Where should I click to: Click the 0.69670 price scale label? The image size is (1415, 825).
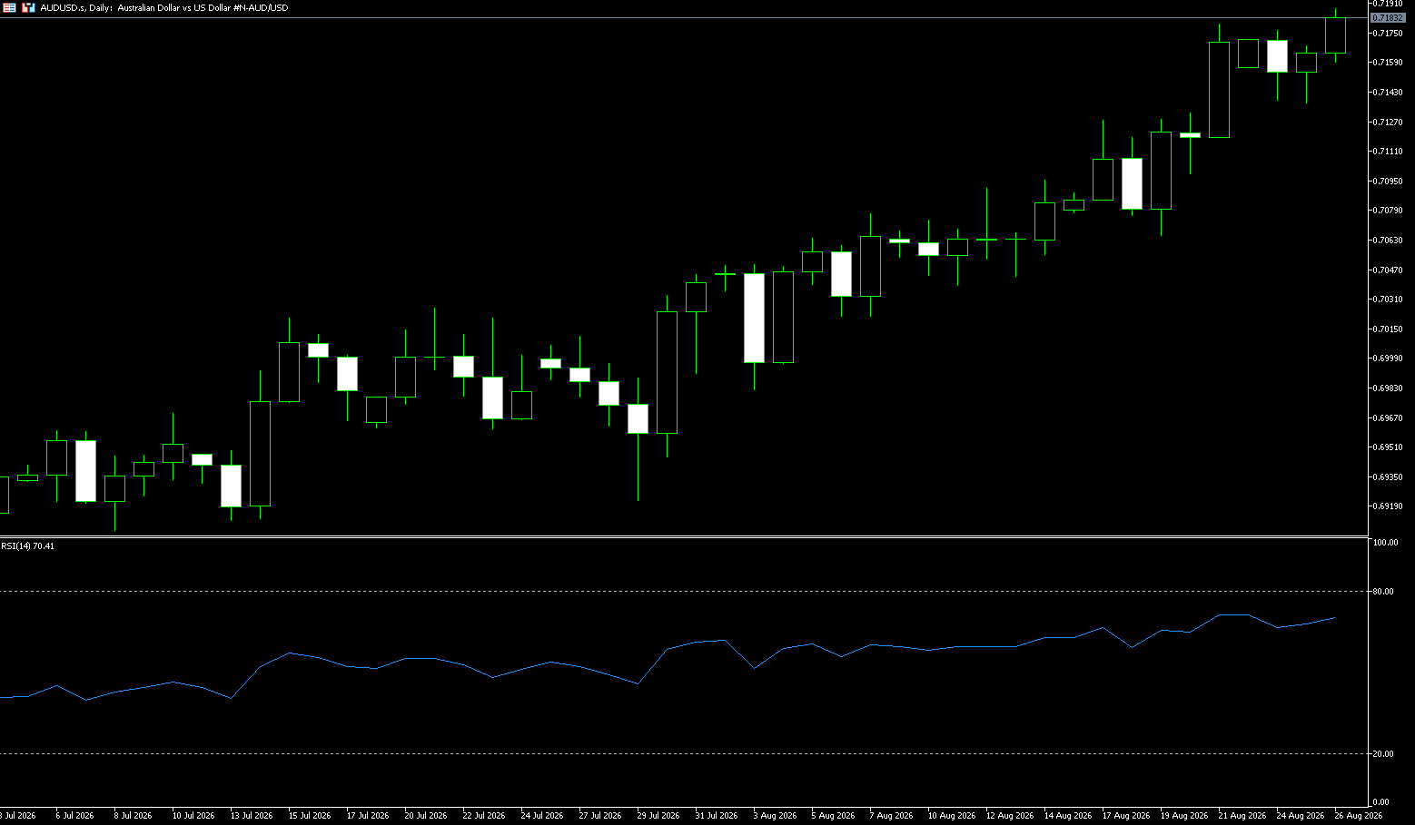coord(1389,418)
